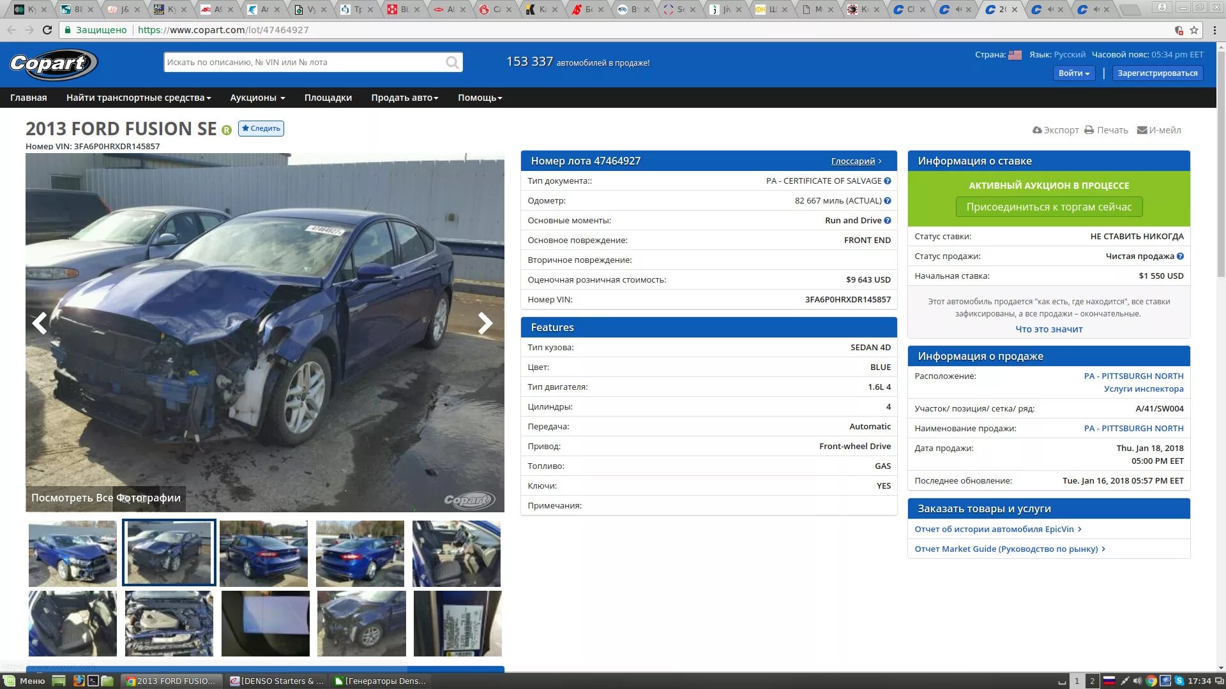This screenshot has width=1226, height=689.
Task: Select the front-left damage thumbnail, first in gallery
Action: [73, 554]
